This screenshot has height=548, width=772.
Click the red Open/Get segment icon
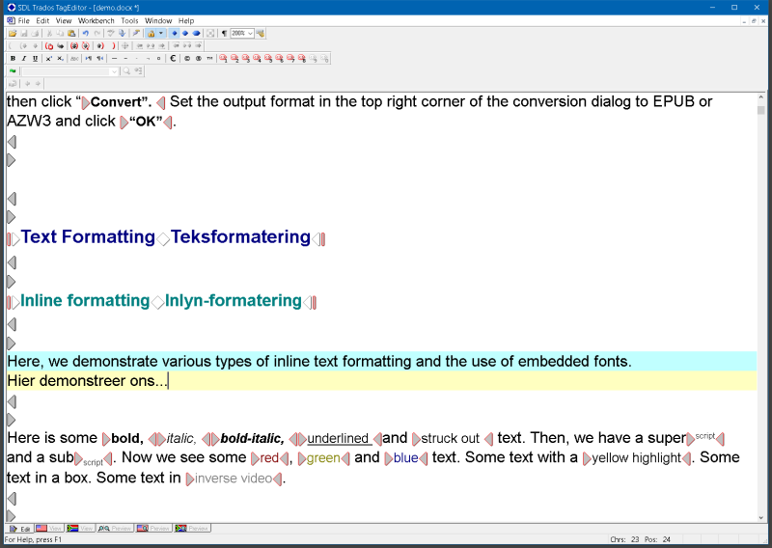click(49, 45)
